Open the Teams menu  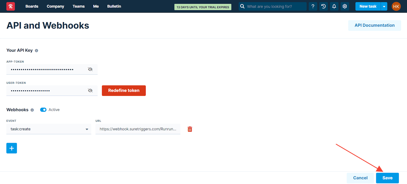(x=79, y=6)
